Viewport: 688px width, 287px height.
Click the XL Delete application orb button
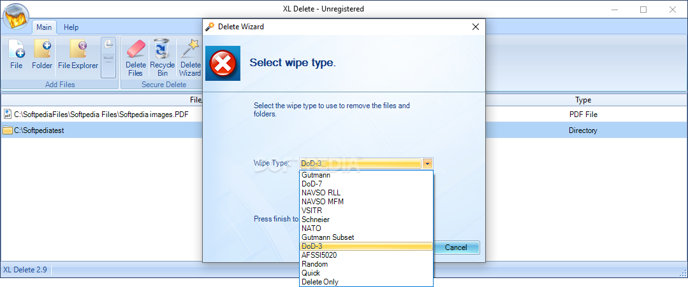point(15,16)
